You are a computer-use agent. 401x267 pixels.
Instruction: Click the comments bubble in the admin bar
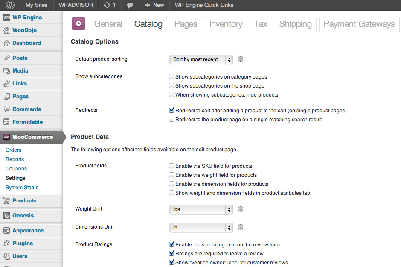(x=130, y=5)
